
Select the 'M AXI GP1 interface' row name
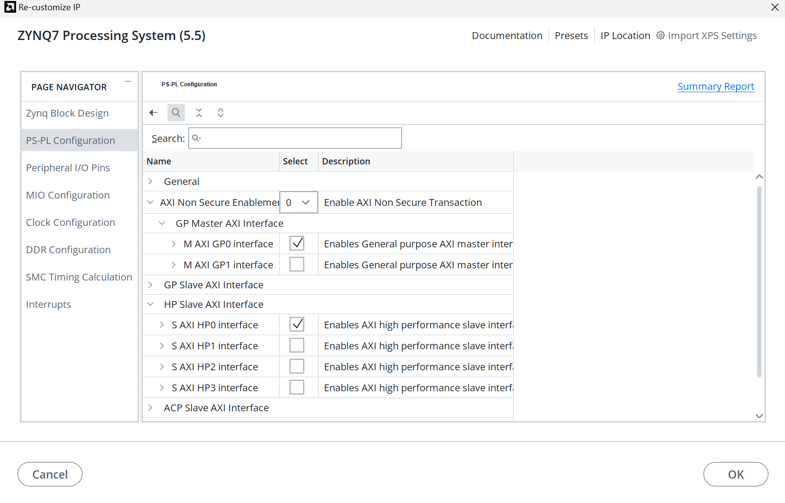pyautogui.click(x=228, y=265)
